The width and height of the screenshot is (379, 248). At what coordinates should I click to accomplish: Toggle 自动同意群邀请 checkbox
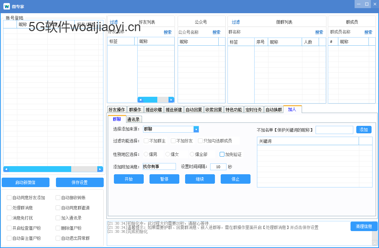pyautogui.click(x=58, y=208)
